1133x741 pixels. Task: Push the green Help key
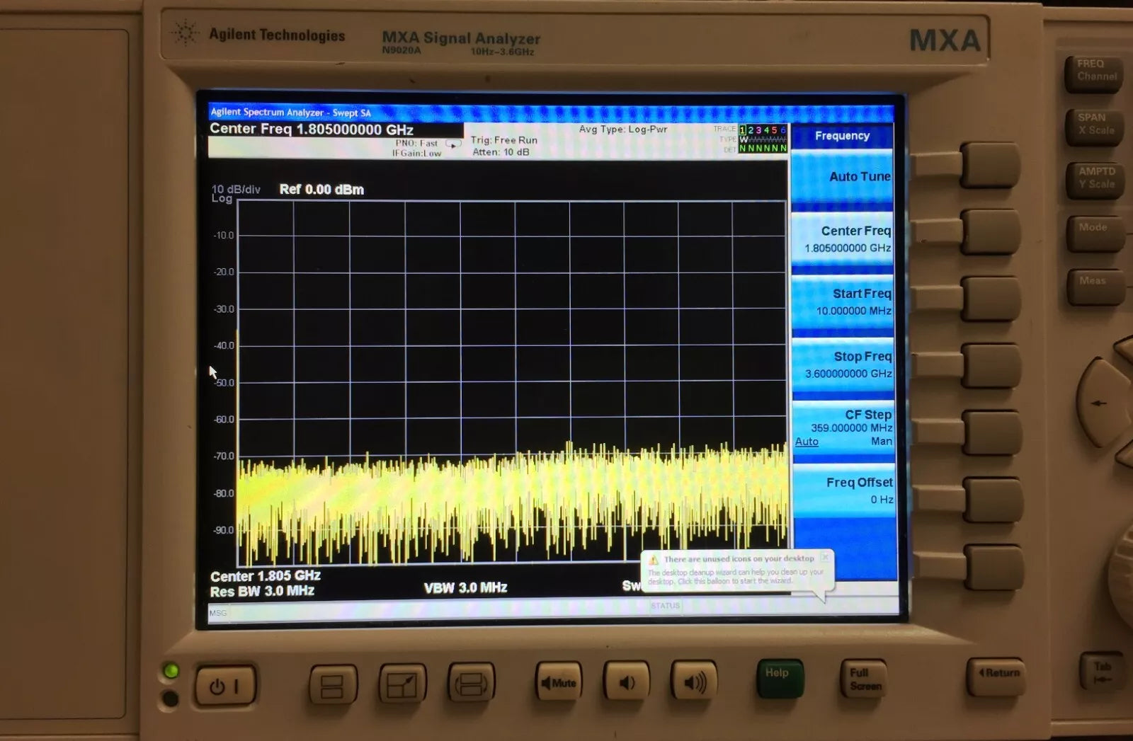(780, 678)
